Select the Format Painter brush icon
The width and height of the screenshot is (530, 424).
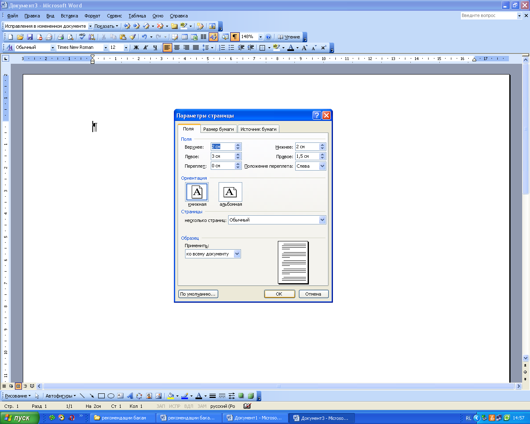click(132, 37)
